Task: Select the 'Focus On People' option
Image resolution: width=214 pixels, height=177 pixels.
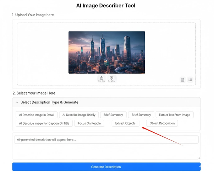Action: pyautogui.click(x=89, y=124)
